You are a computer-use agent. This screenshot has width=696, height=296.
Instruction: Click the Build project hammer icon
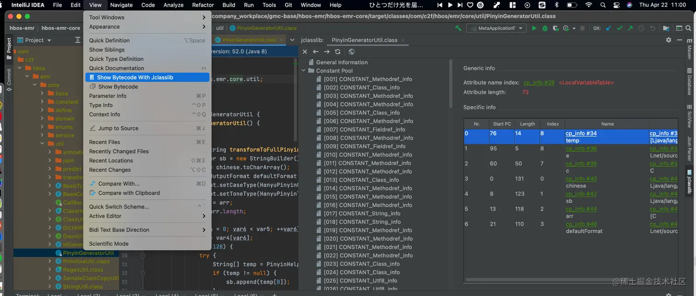point(458,28)
